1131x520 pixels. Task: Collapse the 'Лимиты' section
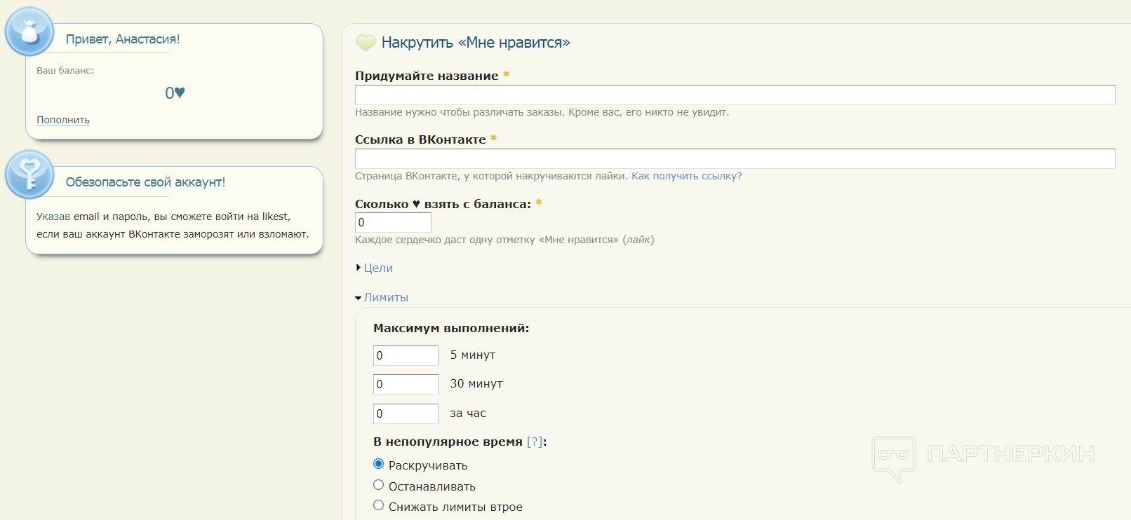(x=385, y=297)
